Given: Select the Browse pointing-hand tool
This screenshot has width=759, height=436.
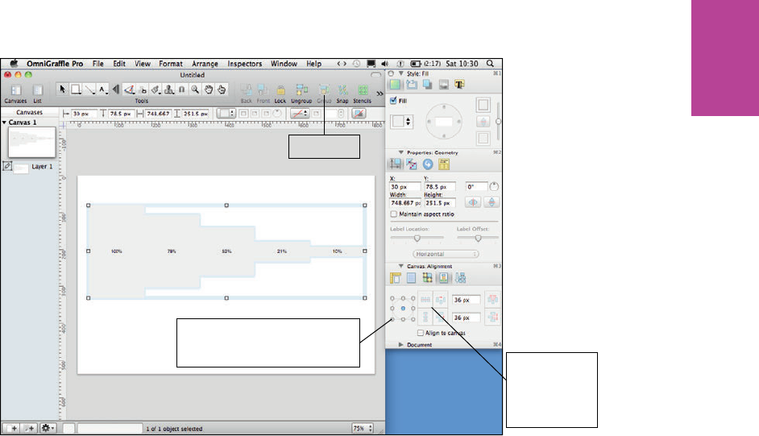Looking at the screenshot, I should tap(222, 89).
